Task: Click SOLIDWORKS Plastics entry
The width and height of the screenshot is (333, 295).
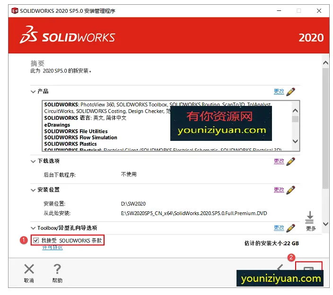Action: pos(70,144)
